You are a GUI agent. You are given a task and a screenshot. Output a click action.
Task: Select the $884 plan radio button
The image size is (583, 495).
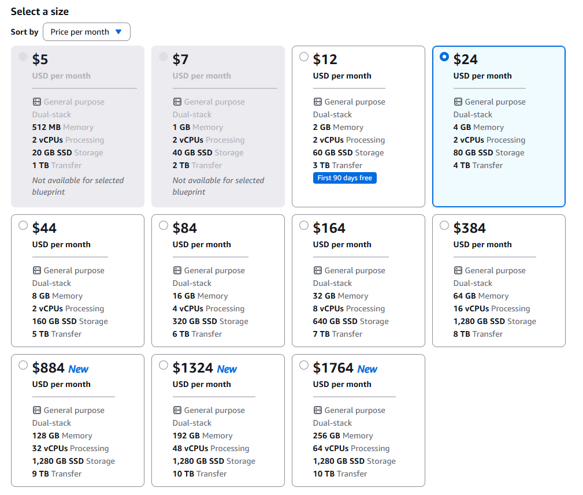point(23,365)
